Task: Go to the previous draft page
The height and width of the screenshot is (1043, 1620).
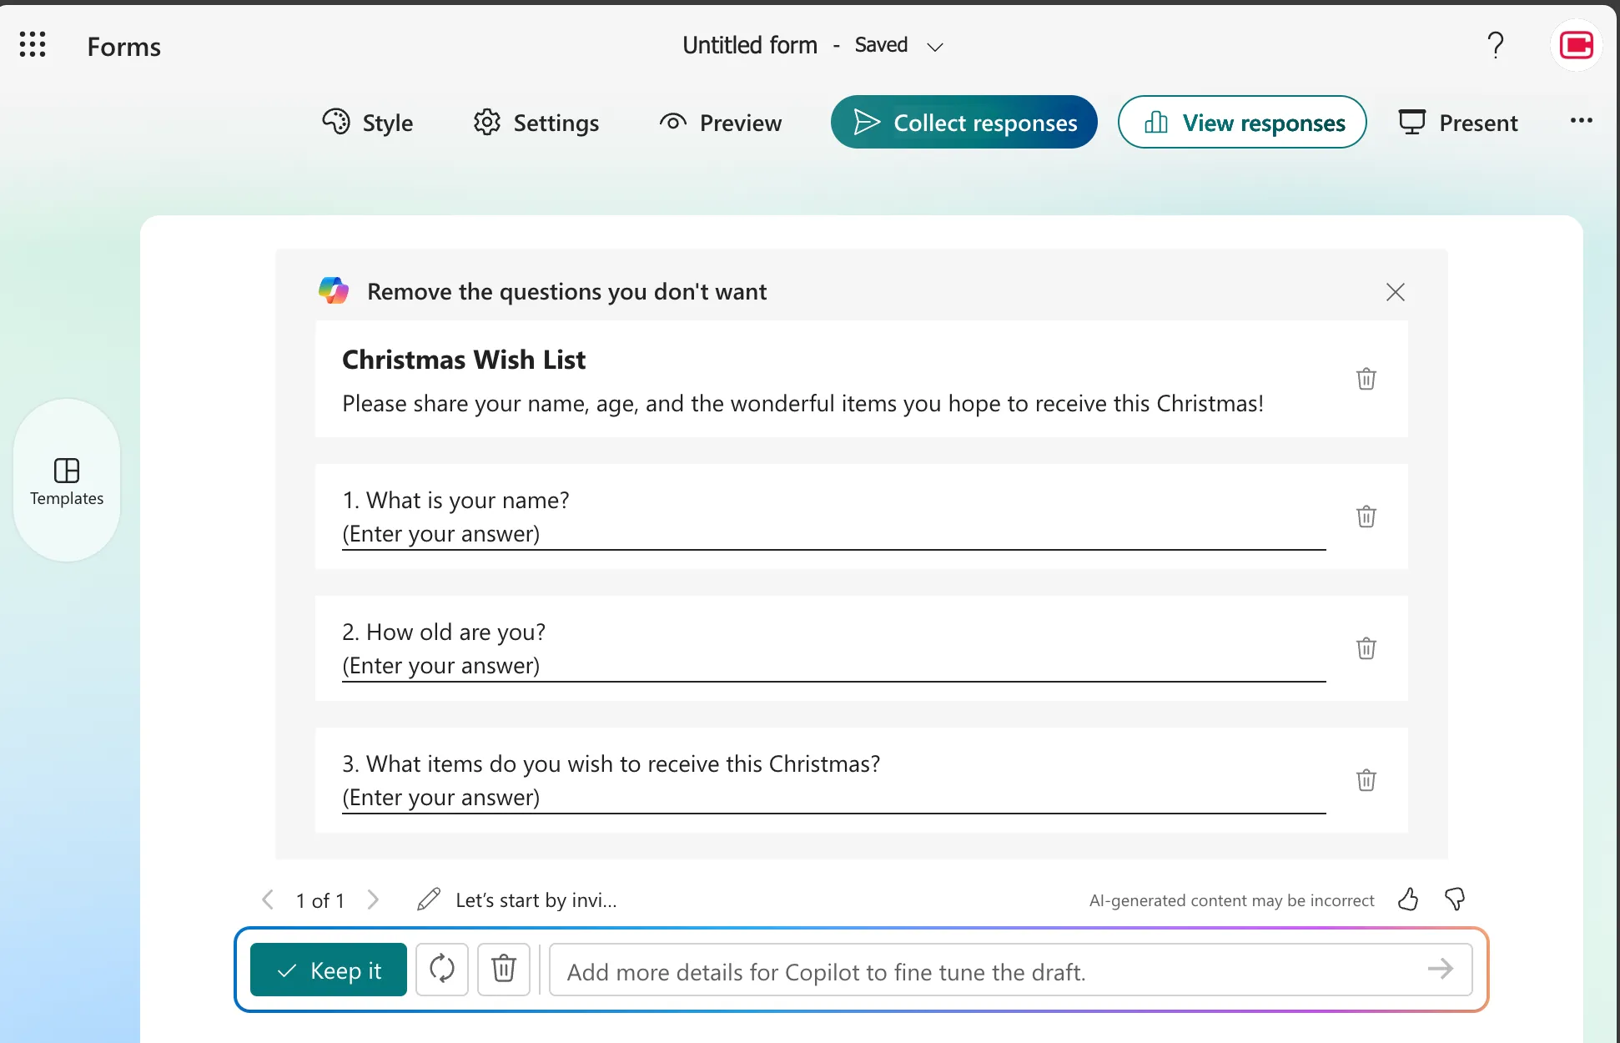Action: click(268, 899)
